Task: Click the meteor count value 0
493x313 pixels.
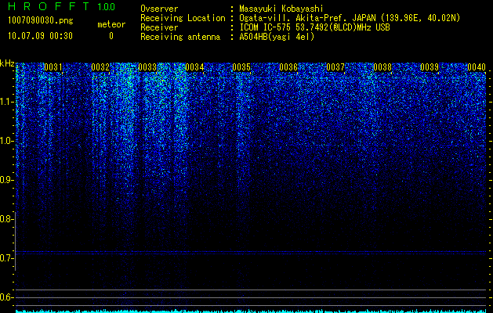Action: (111, 36)
